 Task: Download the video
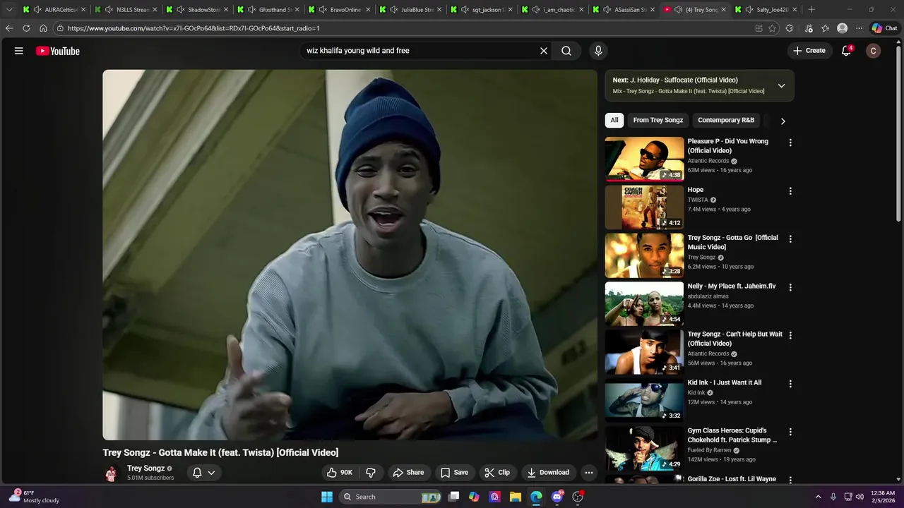pyautogui.click(x=548, y=473)
